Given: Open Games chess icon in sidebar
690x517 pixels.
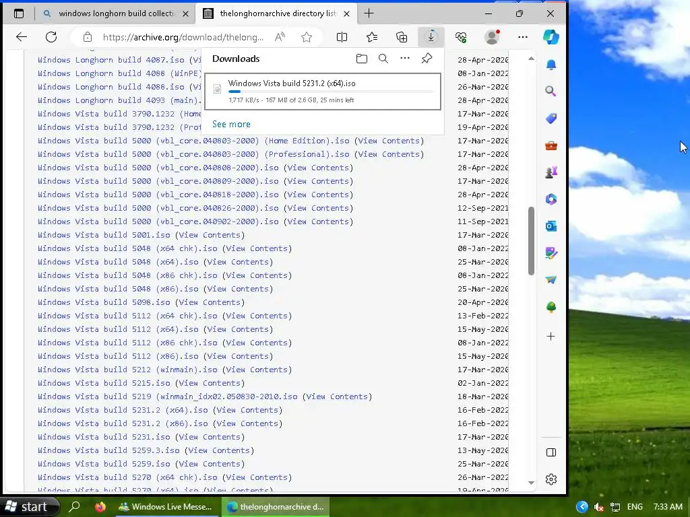Looking at the screenshot, I should (x=551, y=172).
